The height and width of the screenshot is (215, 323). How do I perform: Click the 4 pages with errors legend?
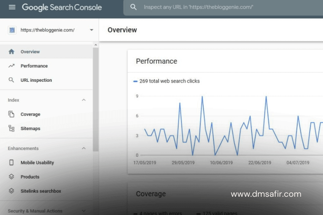[161, 213]
